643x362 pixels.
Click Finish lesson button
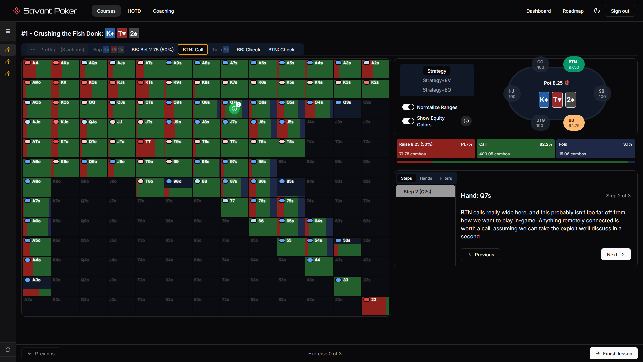coord(613,353)
